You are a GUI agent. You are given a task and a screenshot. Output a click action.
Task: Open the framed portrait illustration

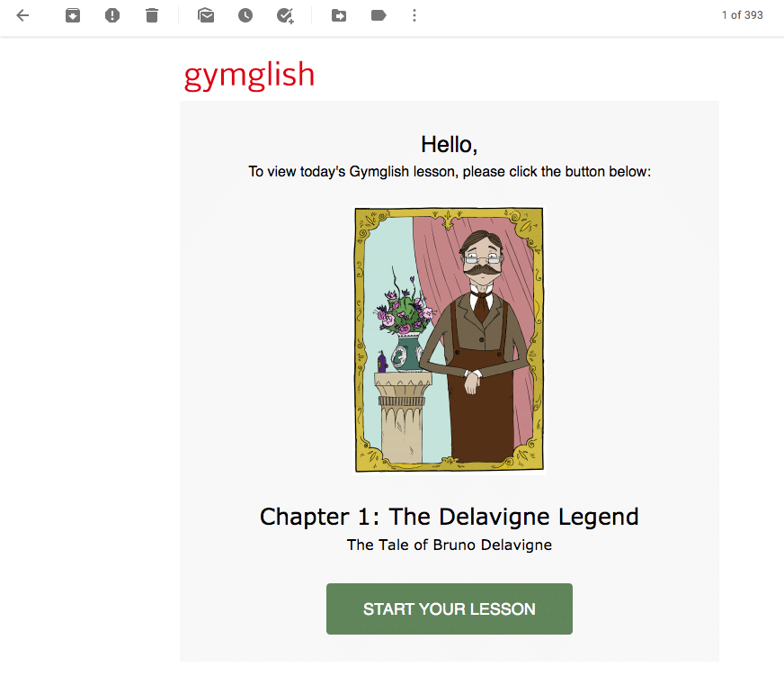449,339
